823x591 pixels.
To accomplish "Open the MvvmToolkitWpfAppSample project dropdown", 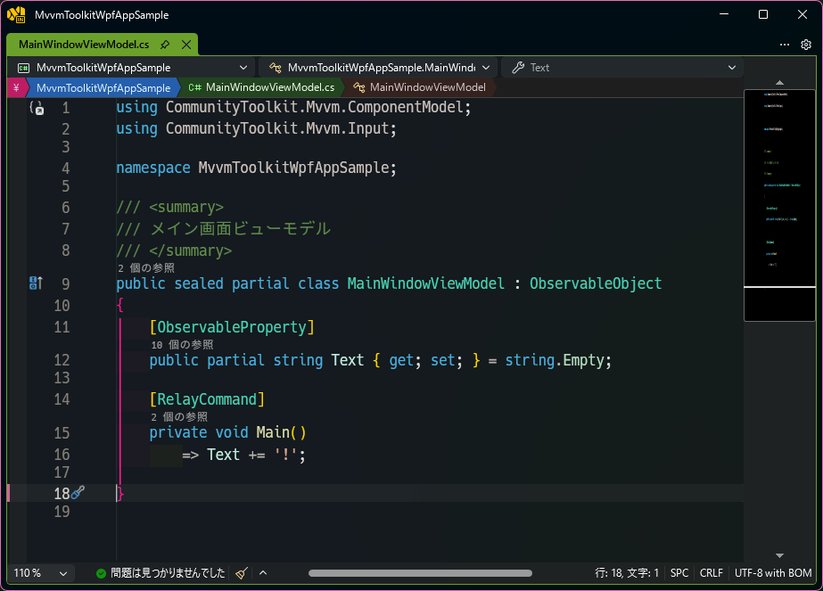I will click(x=132, y=68).
